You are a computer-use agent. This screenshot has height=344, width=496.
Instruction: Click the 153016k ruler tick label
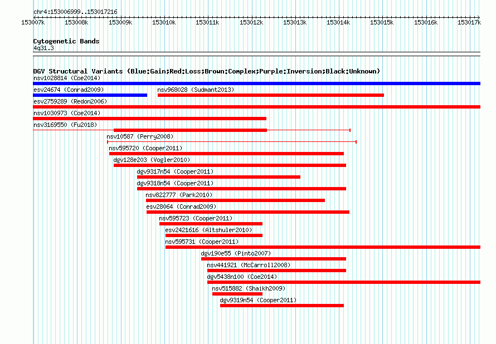(426, 22)
